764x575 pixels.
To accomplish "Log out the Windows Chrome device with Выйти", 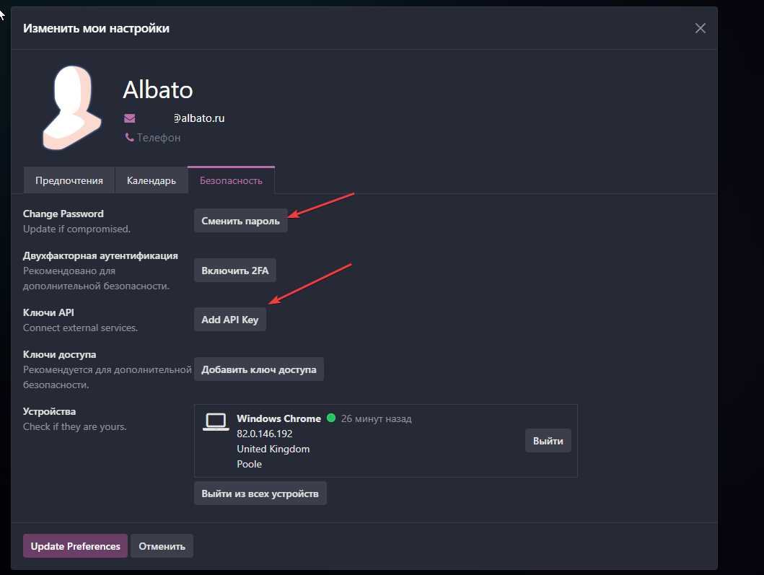I will click(548, 441).
